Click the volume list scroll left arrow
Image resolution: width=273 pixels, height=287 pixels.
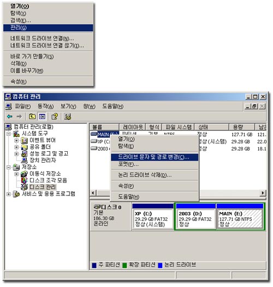[x=93, y=193]
